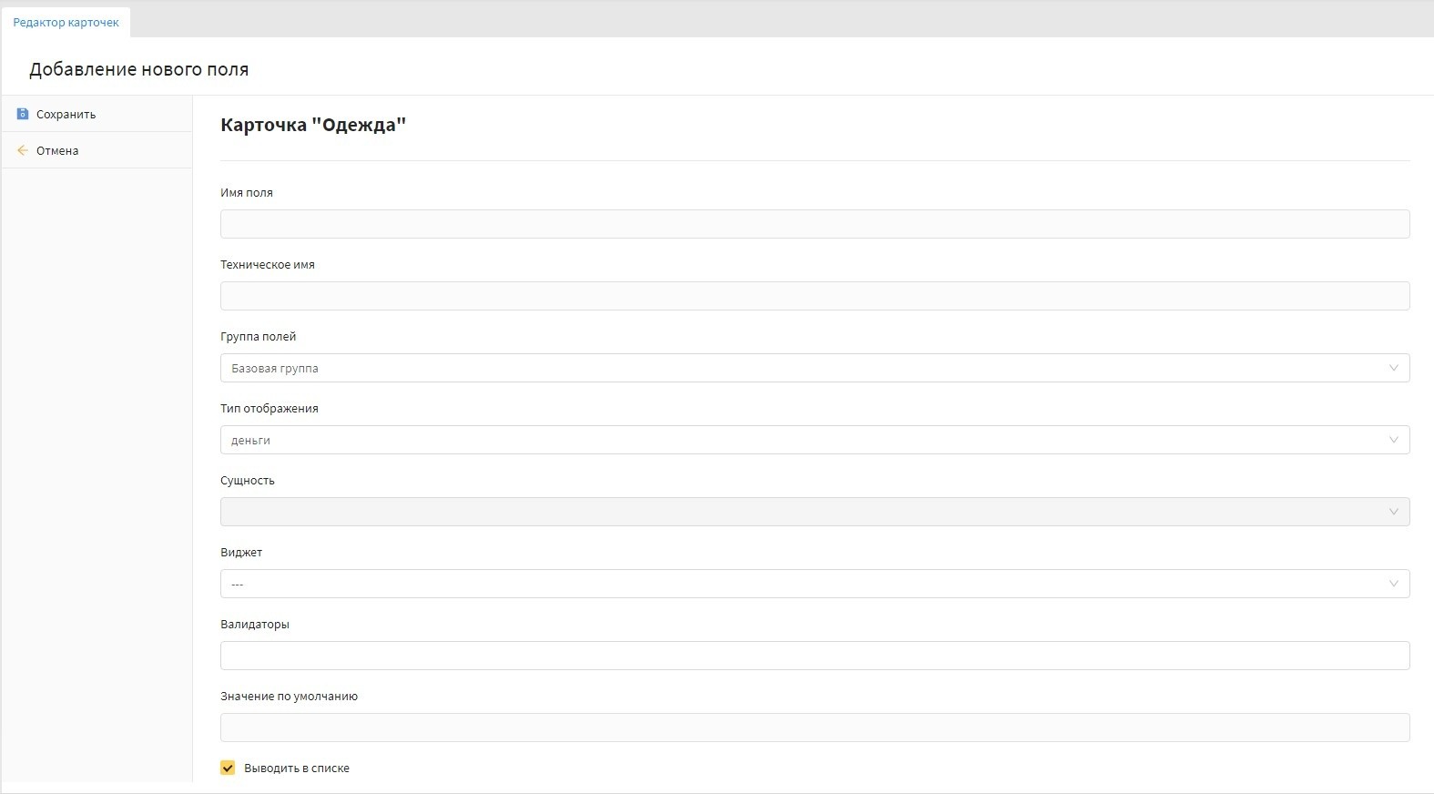Click the Выводить в списке label text
This screenshot has width=1434, height=794.
pos(297,769)
